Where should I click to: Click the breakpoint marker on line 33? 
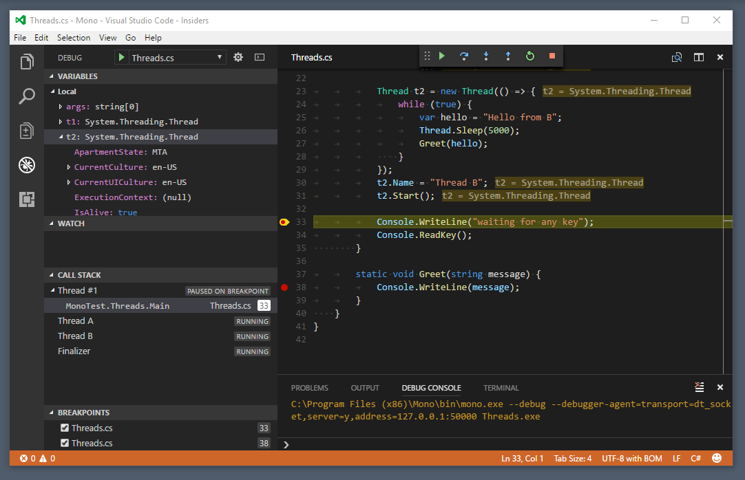pyautogui.click(x=284, y=222)
